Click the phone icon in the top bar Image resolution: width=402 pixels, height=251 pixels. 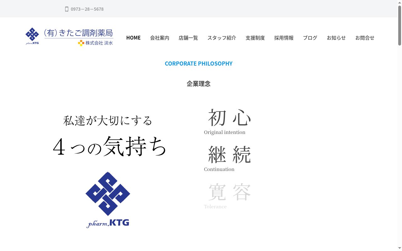pos(67,9)
